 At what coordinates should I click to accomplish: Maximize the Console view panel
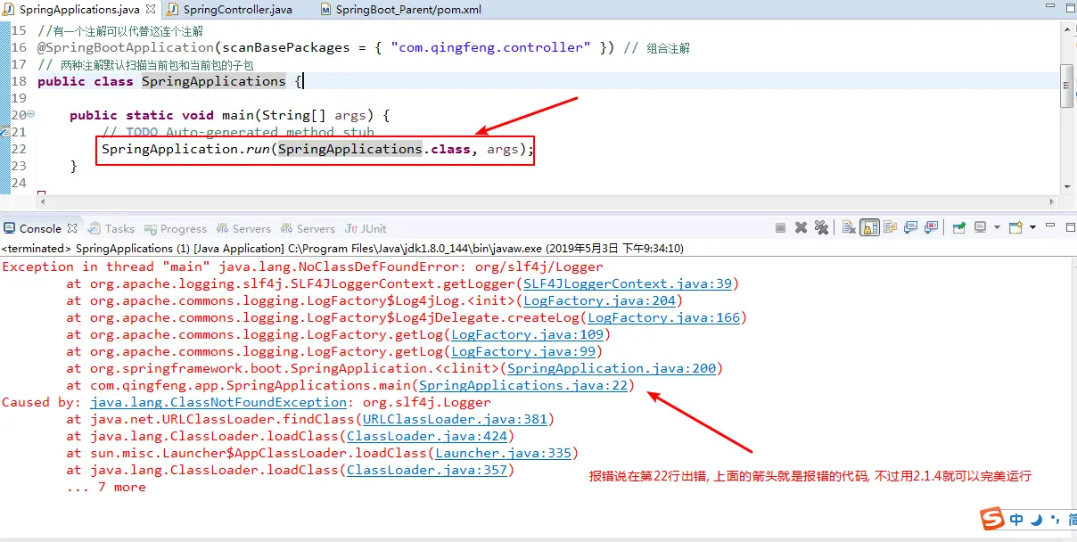click(1070, 227)
